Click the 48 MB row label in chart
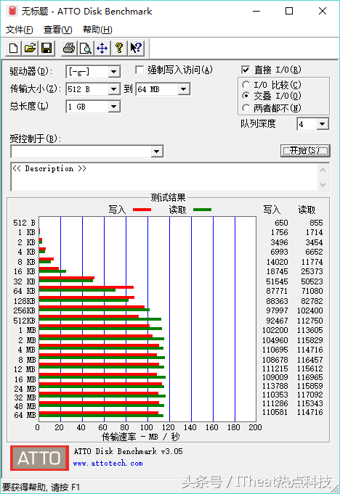The height and width of the screenshot is (494, 340). point(25,406)
